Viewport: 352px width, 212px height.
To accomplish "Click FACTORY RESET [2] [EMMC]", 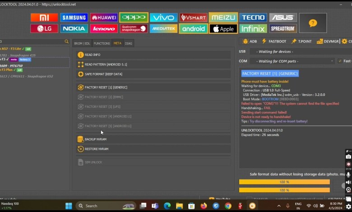I will (153, 97).
